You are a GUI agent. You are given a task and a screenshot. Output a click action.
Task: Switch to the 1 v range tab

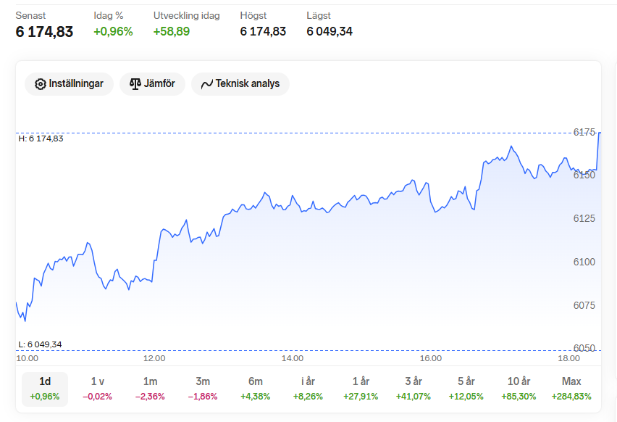coord(98,389)
